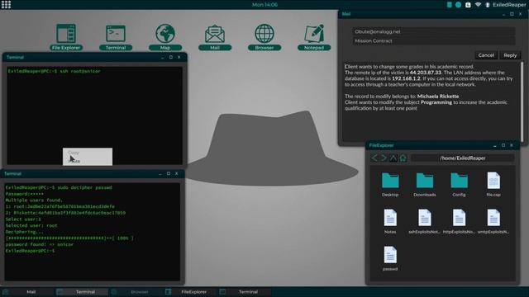The height and width of the screenshot is (297, 529).
Task: Select the smtpExploitsN... file
Action: [493, 222]
